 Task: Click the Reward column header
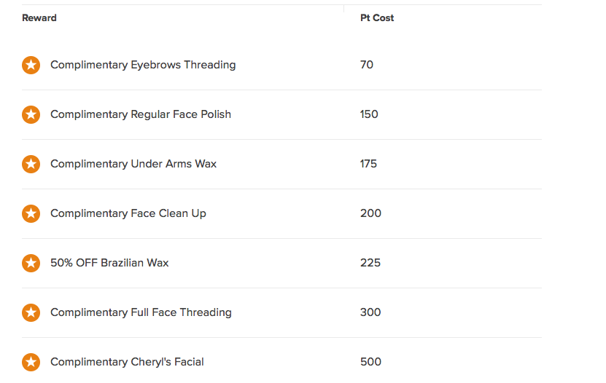tap(39, 17)
